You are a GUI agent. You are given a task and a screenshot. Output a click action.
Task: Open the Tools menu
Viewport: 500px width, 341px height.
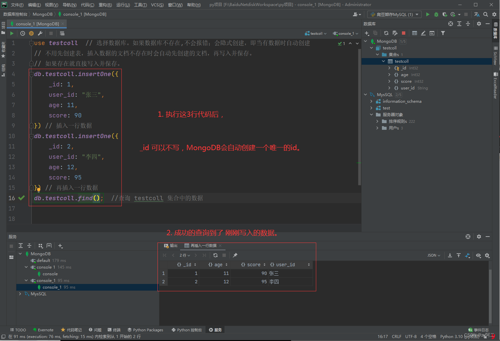(x=140, y=5)
